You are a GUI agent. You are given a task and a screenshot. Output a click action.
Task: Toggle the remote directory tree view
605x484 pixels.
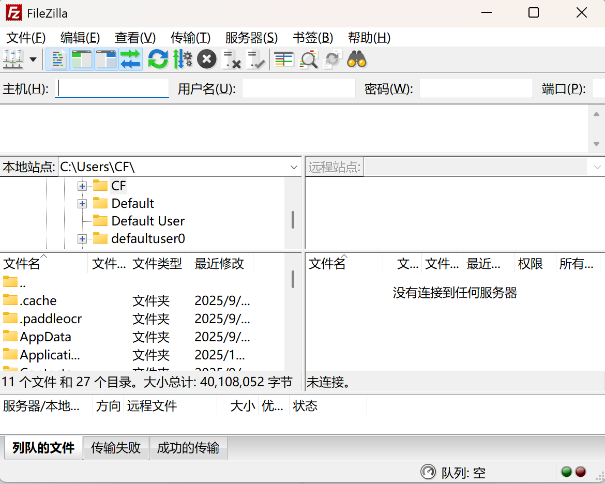[x=106, y=59]
